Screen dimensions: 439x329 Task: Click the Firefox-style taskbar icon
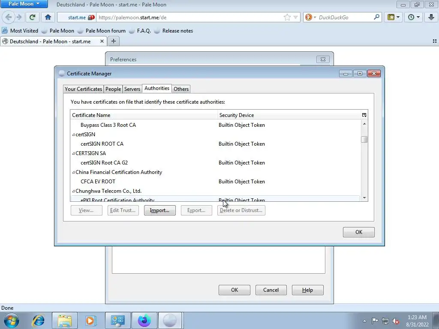[x=144, y=320]
